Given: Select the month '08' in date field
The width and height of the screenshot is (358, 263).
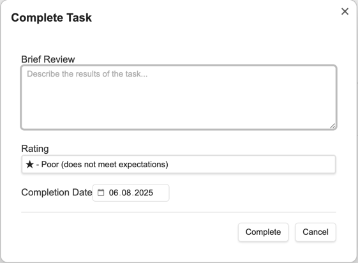Looking at the screenshot, I should [x=126, y=193].
